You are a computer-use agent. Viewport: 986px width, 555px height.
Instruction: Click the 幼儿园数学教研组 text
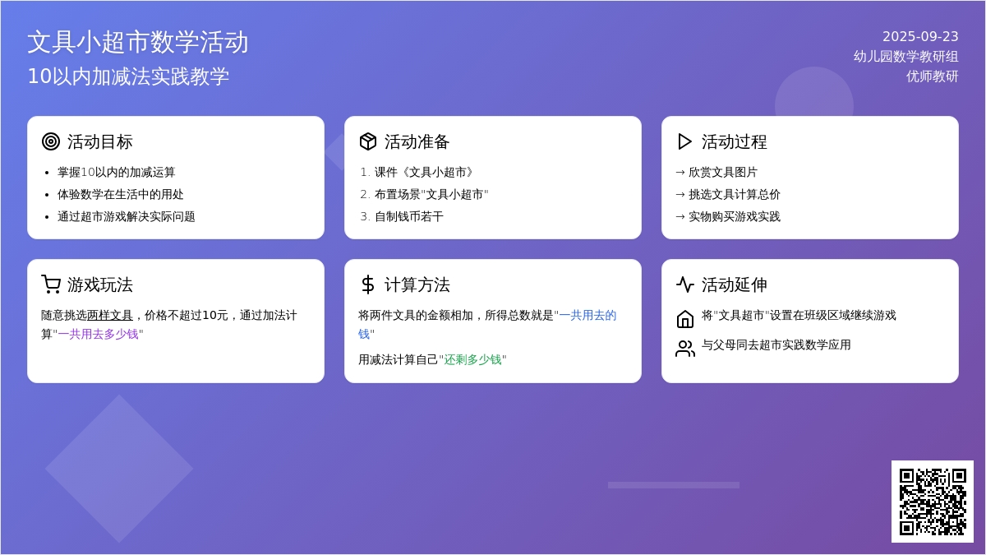905,56
